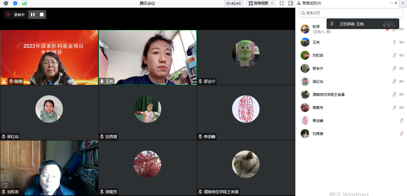Unmute 刘权政's microphone in member list
Viewport: 407px width, 196px height.
[394, 56]
